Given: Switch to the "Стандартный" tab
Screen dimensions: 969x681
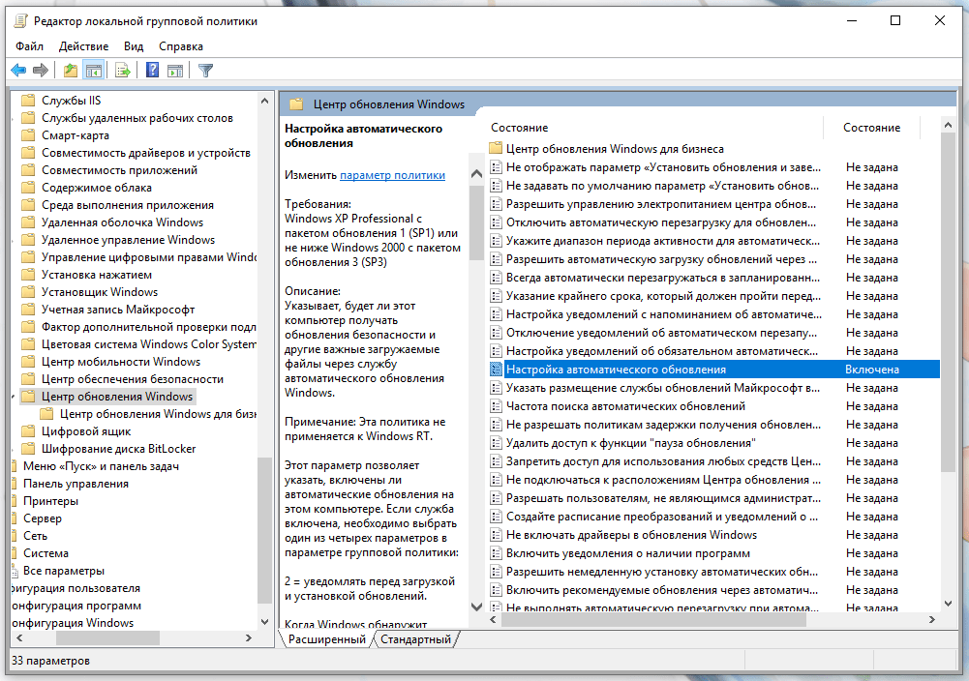Looking at the screenshot, I should 416,639.
